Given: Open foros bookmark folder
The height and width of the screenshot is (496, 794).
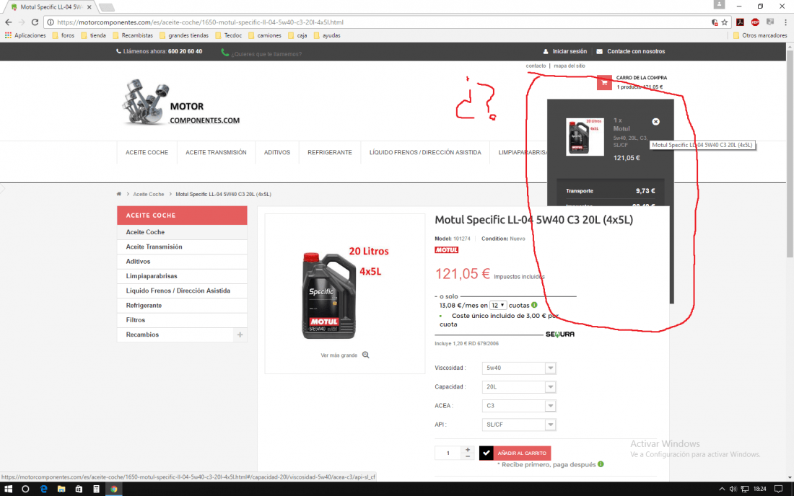Looking at the screenshot, I should [x=63, y=35].
